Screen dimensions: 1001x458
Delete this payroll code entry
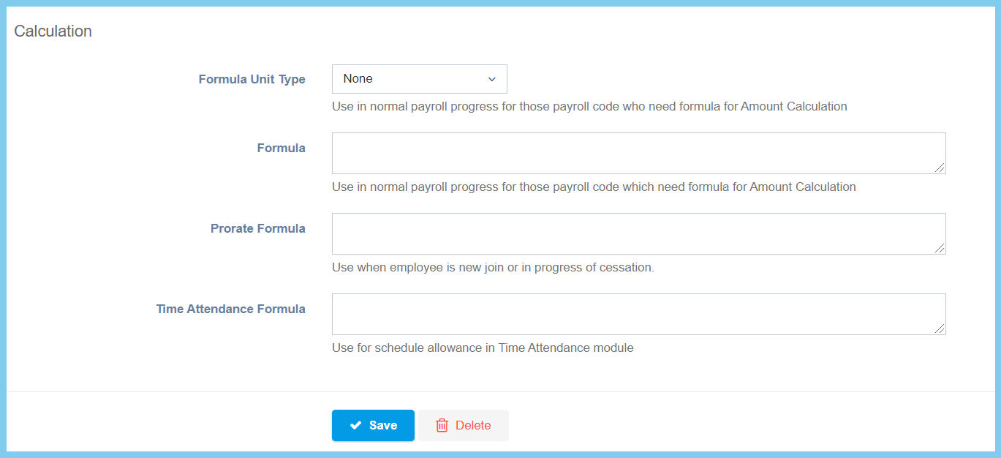tap(464, 425)
